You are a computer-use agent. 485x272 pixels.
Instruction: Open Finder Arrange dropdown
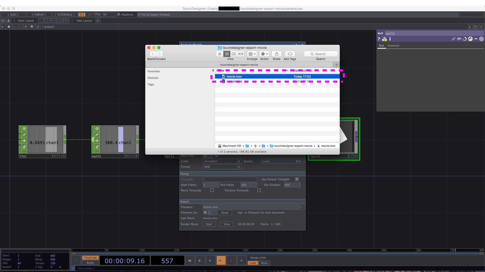pos(252,54)
